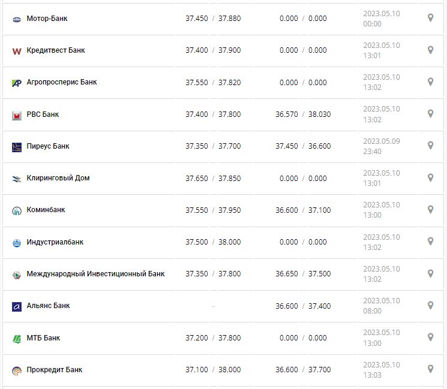Go to МТБ Банк page
The image size is (447, 389).
(x=43, y=338)
